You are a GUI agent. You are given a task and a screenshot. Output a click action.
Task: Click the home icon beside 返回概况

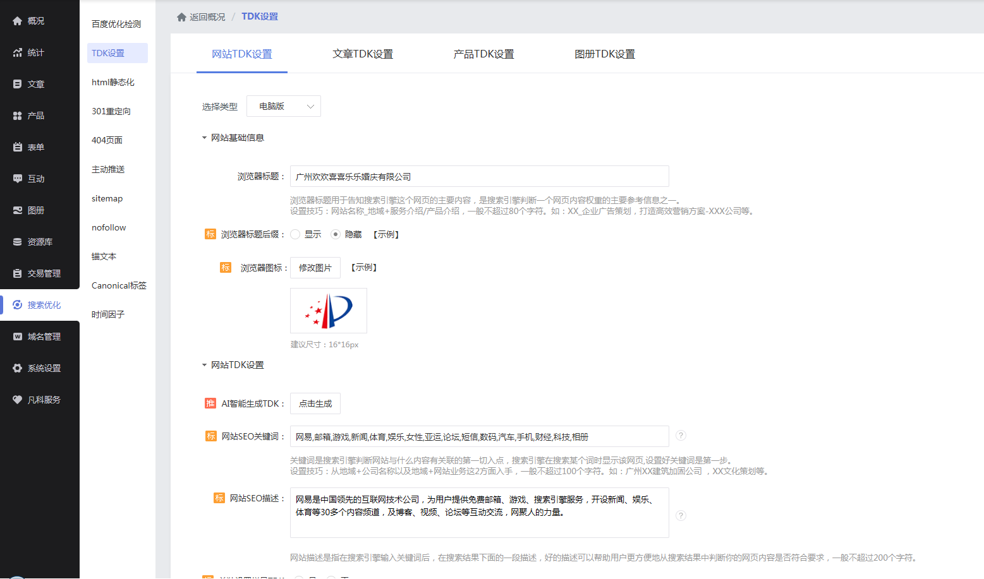tap(181, 17)
